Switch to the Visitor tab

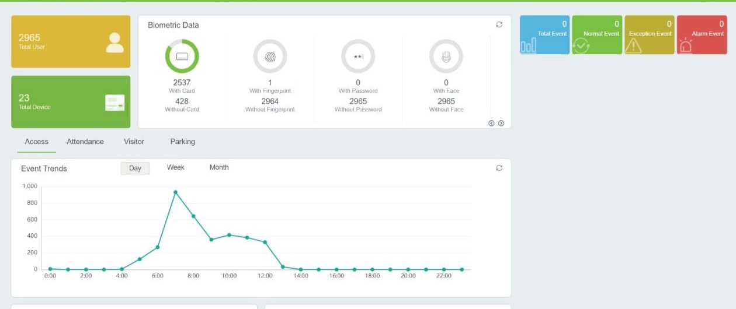tap(134, 142)
